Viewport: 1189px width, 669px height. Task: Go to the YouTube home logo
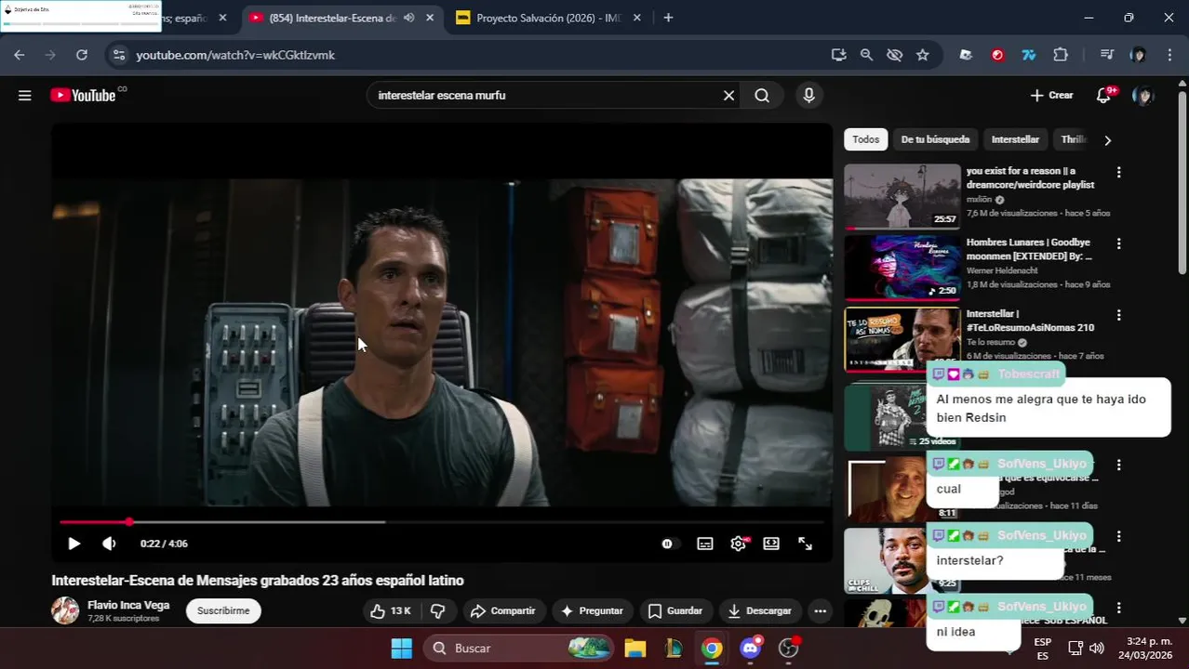click(x=83, y=95)
